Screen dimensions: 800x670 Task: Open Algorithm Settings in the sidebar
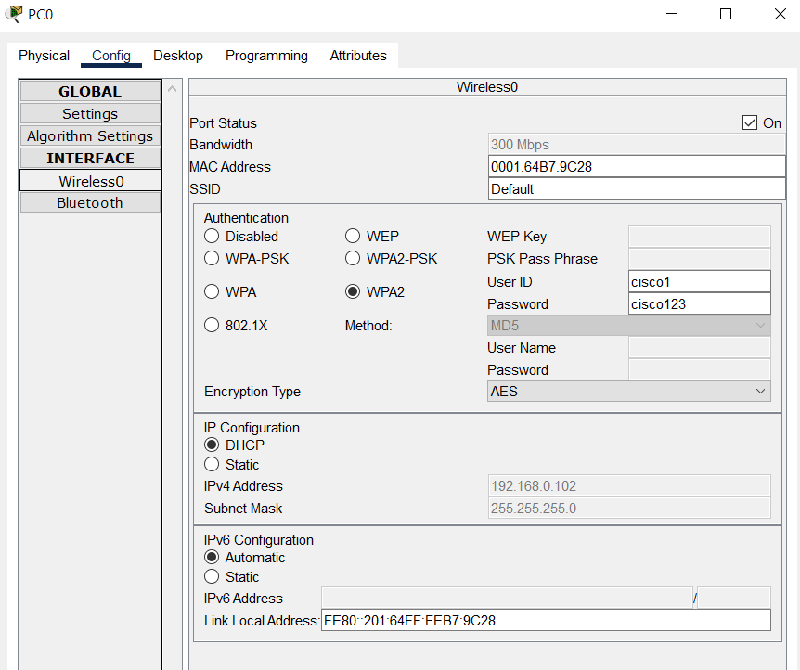pos(90,136)
